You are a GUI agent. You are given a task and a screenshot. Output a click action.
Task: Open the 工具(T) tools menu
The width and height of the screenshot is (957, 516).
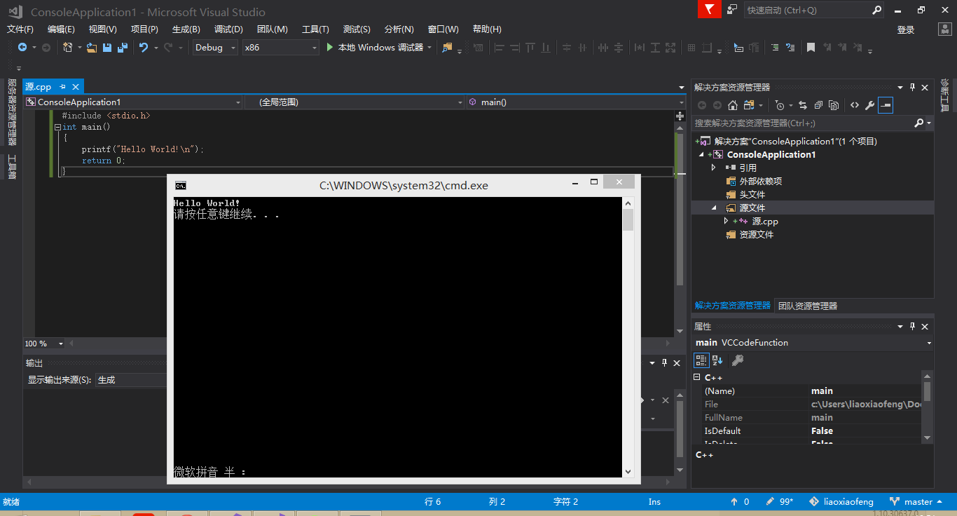pos(315,29)
